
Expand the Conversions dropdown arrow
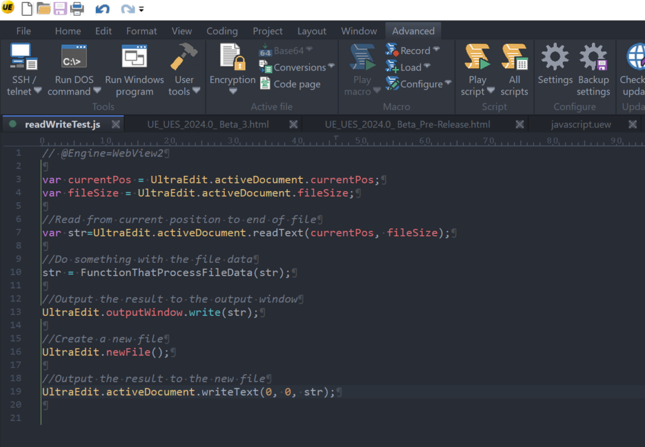[x=331, y=66]
